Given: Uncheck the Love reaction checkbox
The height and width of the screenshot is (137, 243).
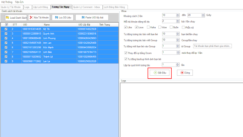Looking at the screenshot, I should pyautogui.click(x=136, y=27).
